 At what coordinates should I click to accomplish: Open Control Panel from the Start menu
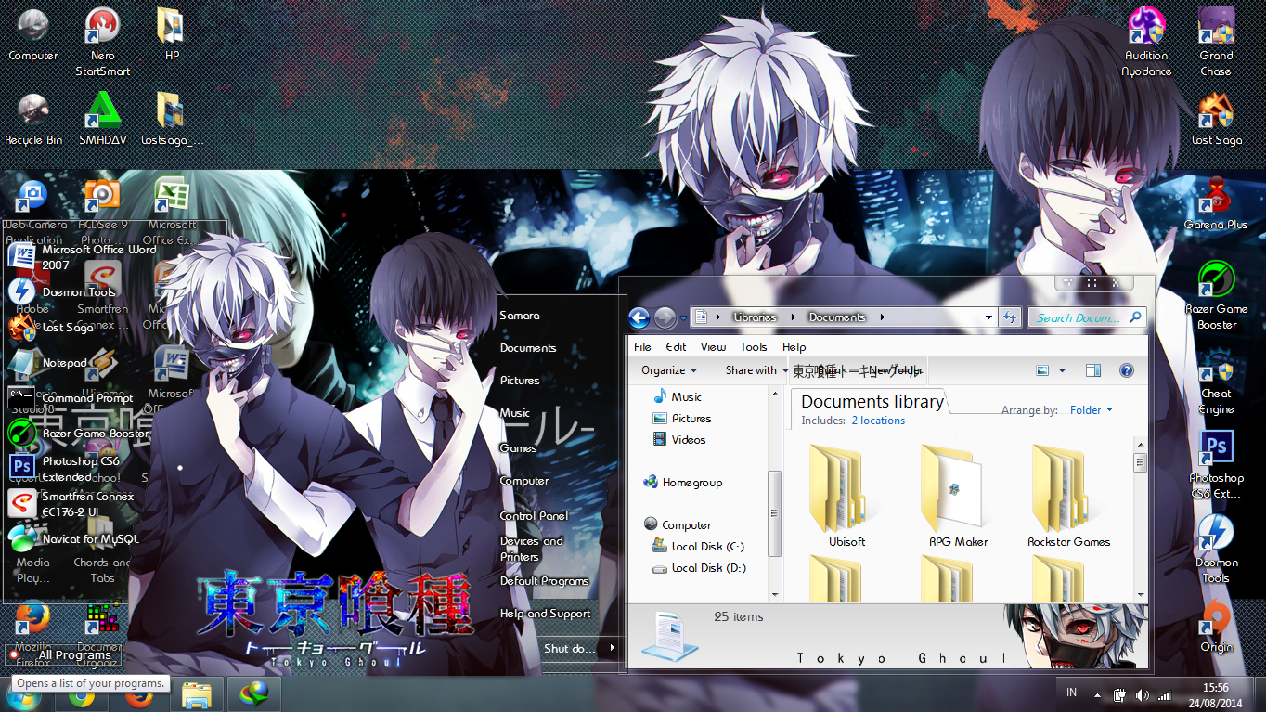pos(534,516)
